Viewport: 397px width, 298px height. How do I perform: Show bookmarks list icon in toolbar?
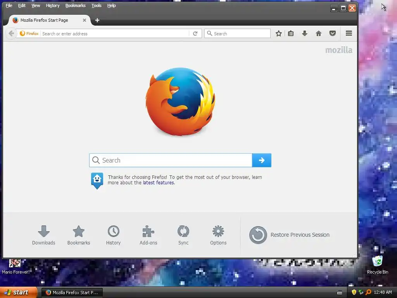click(x=291, y=33)
